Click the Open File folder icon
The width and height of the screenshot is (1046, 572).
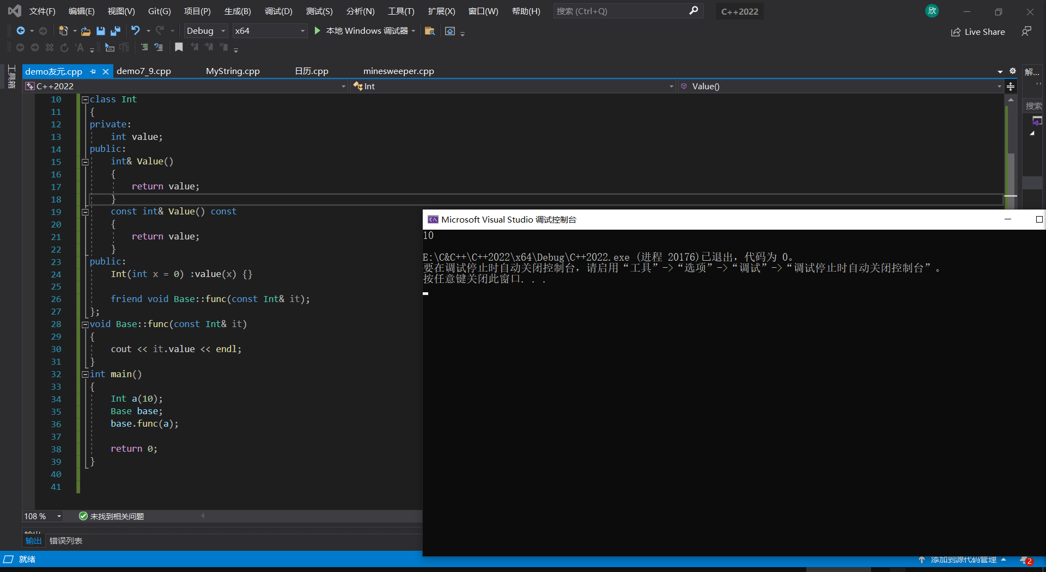tap(86, 31)
